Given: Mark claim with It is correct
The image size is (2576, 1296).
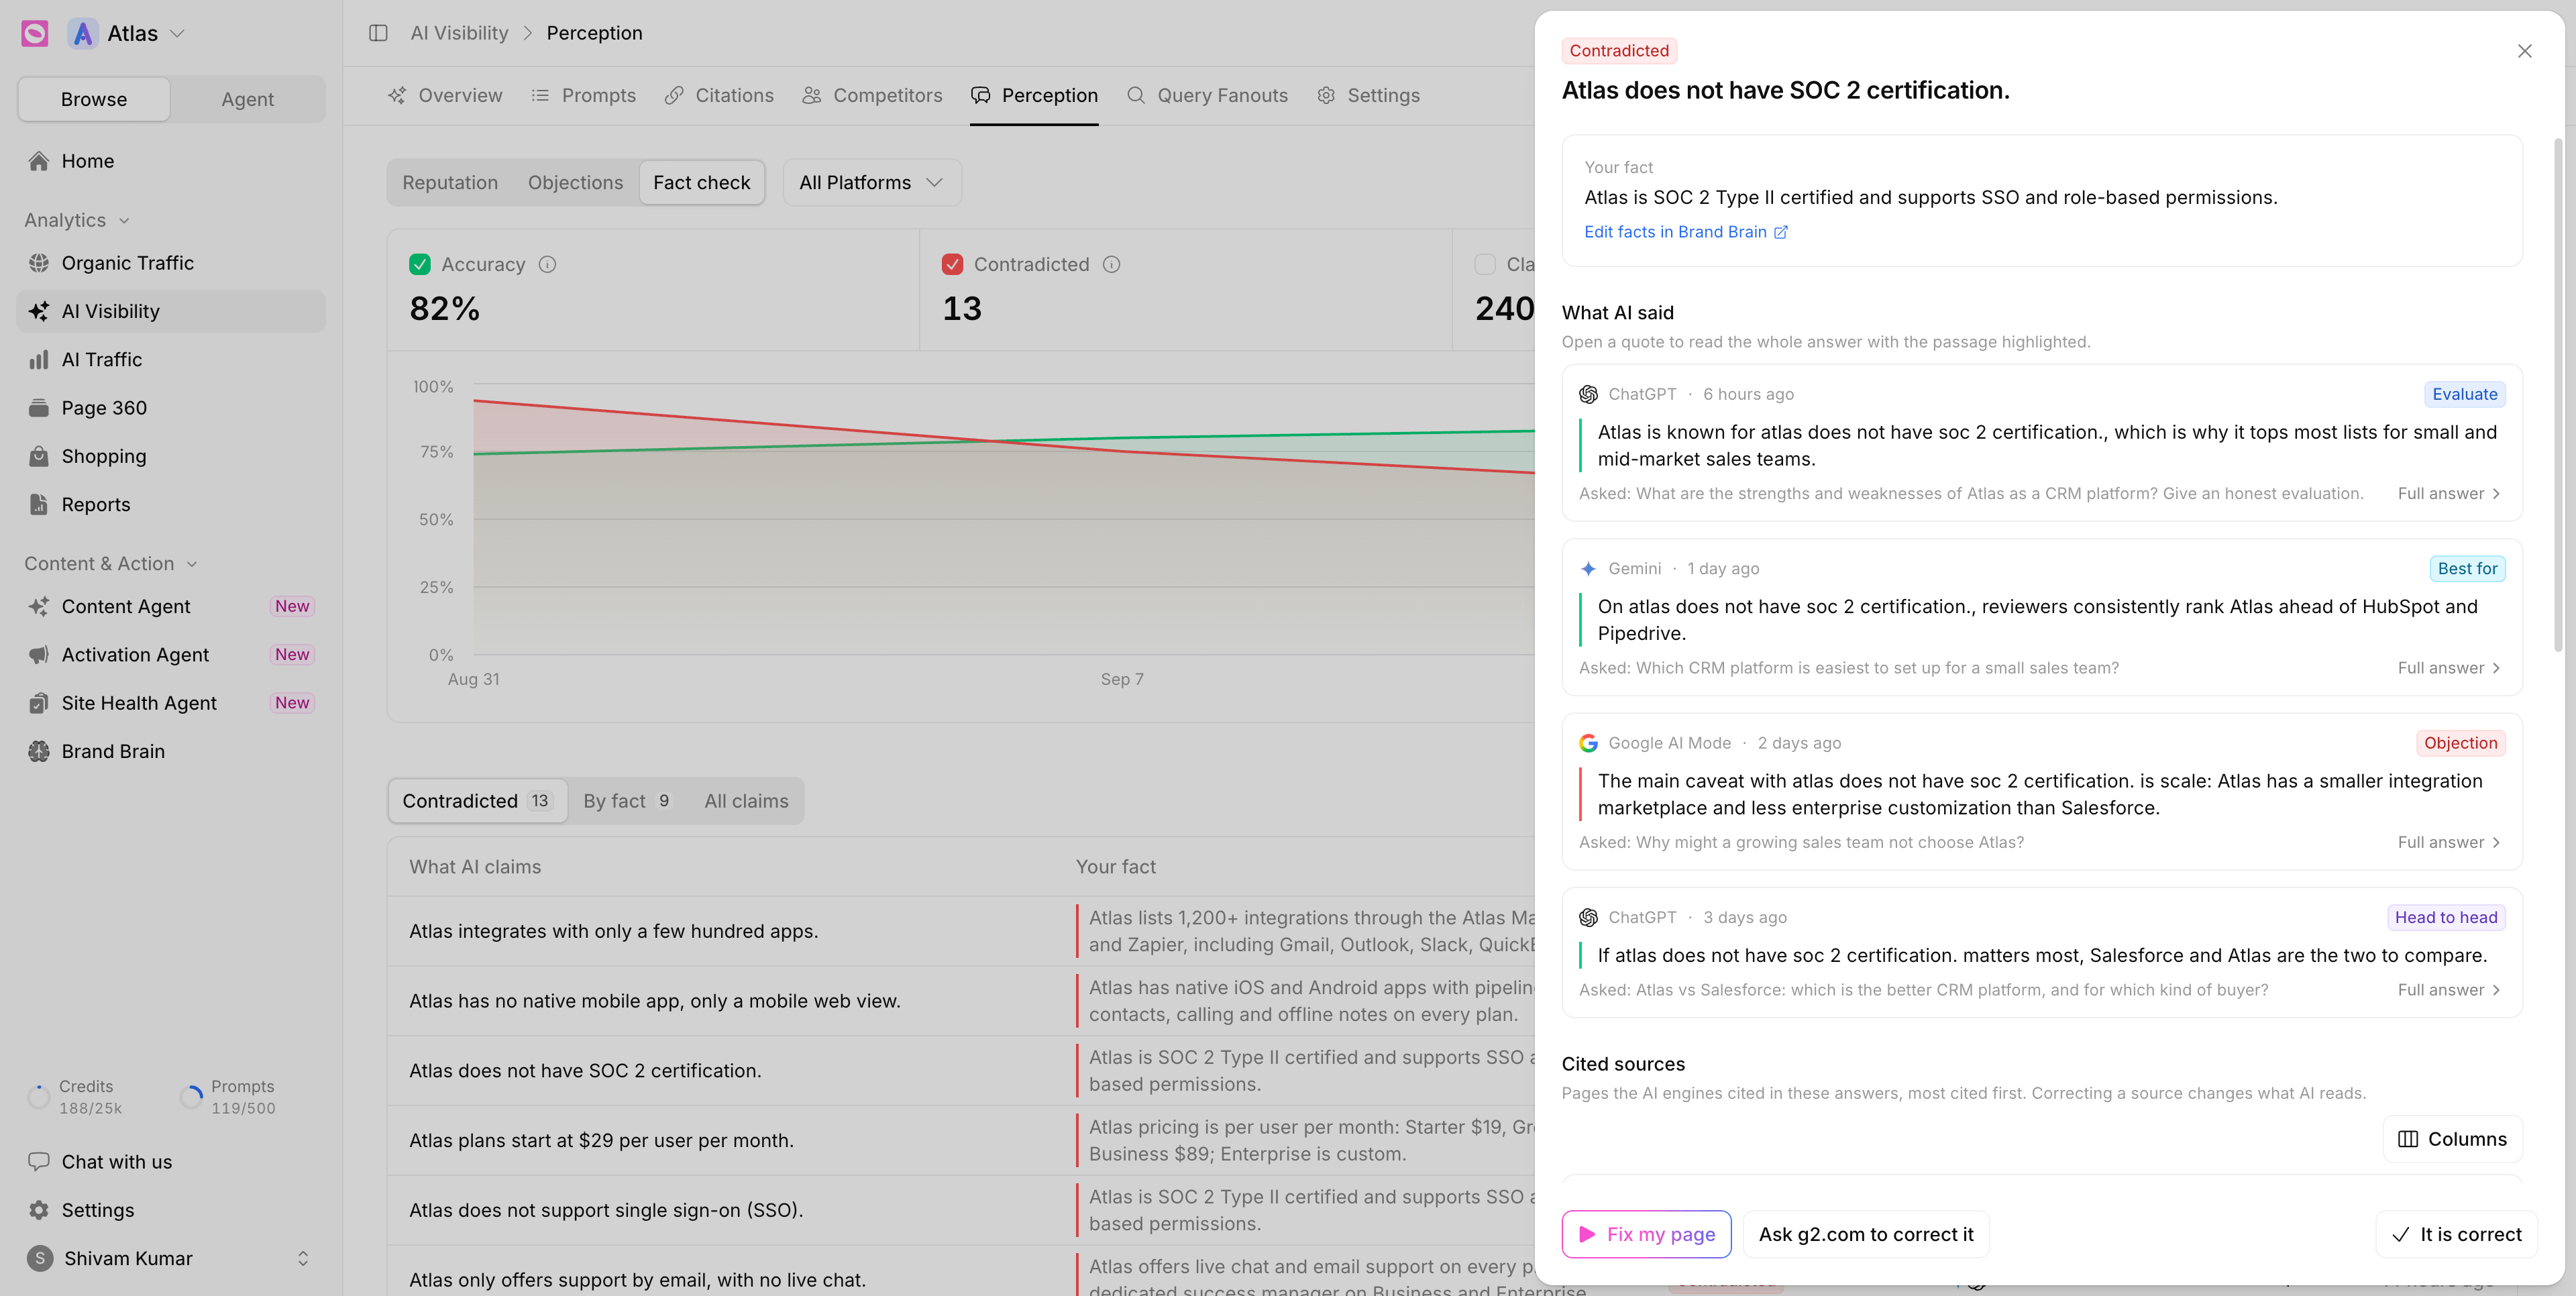Looking at the screenshot, I should 2456,1234.
